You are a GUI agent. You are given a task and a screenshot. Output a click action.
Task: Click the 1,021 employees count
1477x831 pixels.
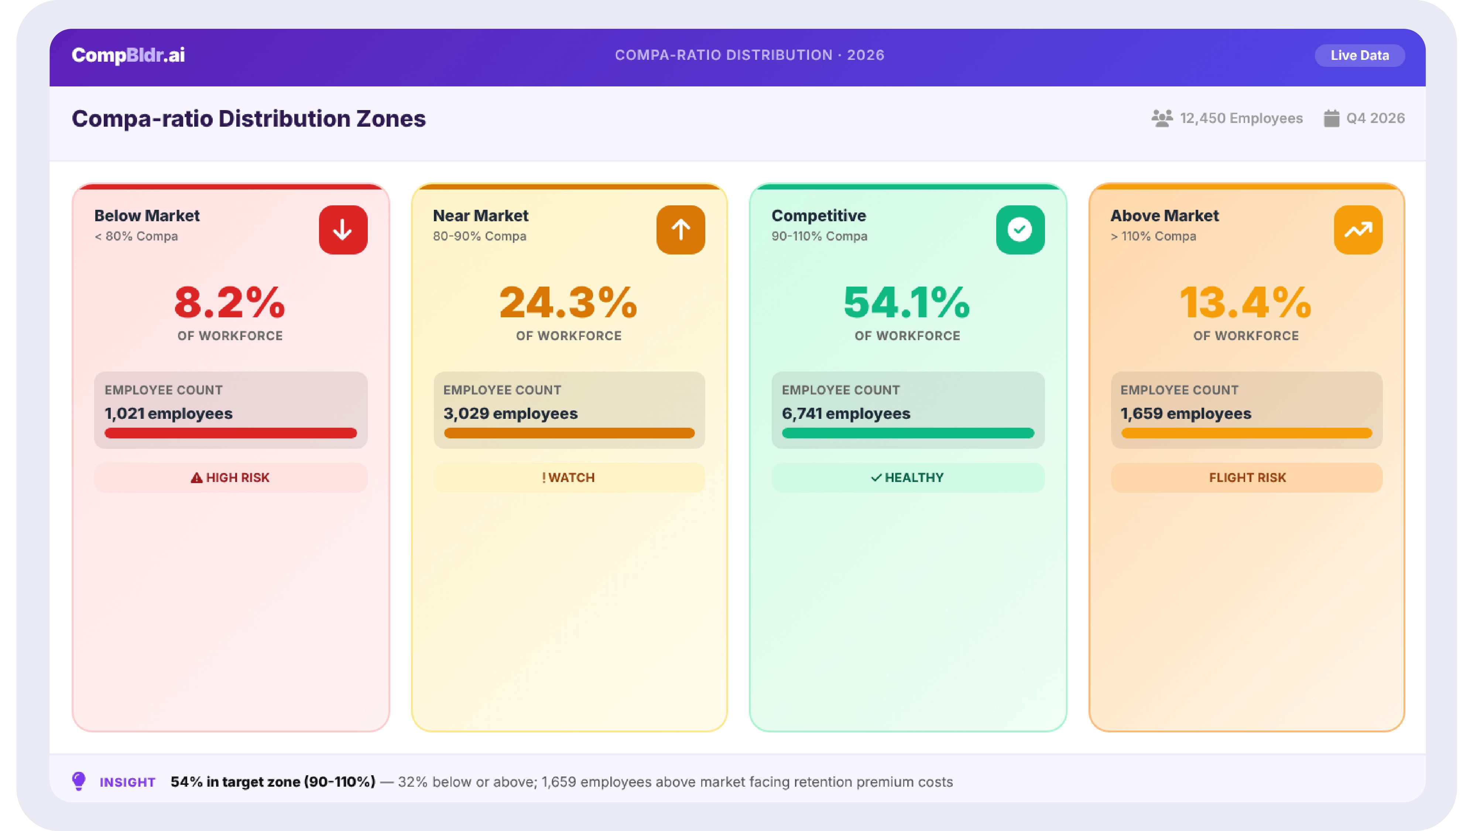[x=169, y=414]
